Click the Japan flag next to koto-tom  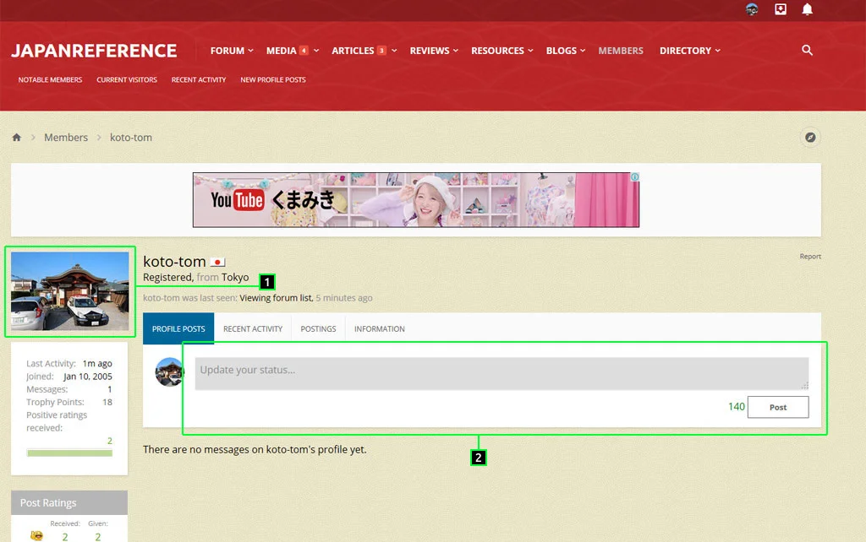coord(217,262)
